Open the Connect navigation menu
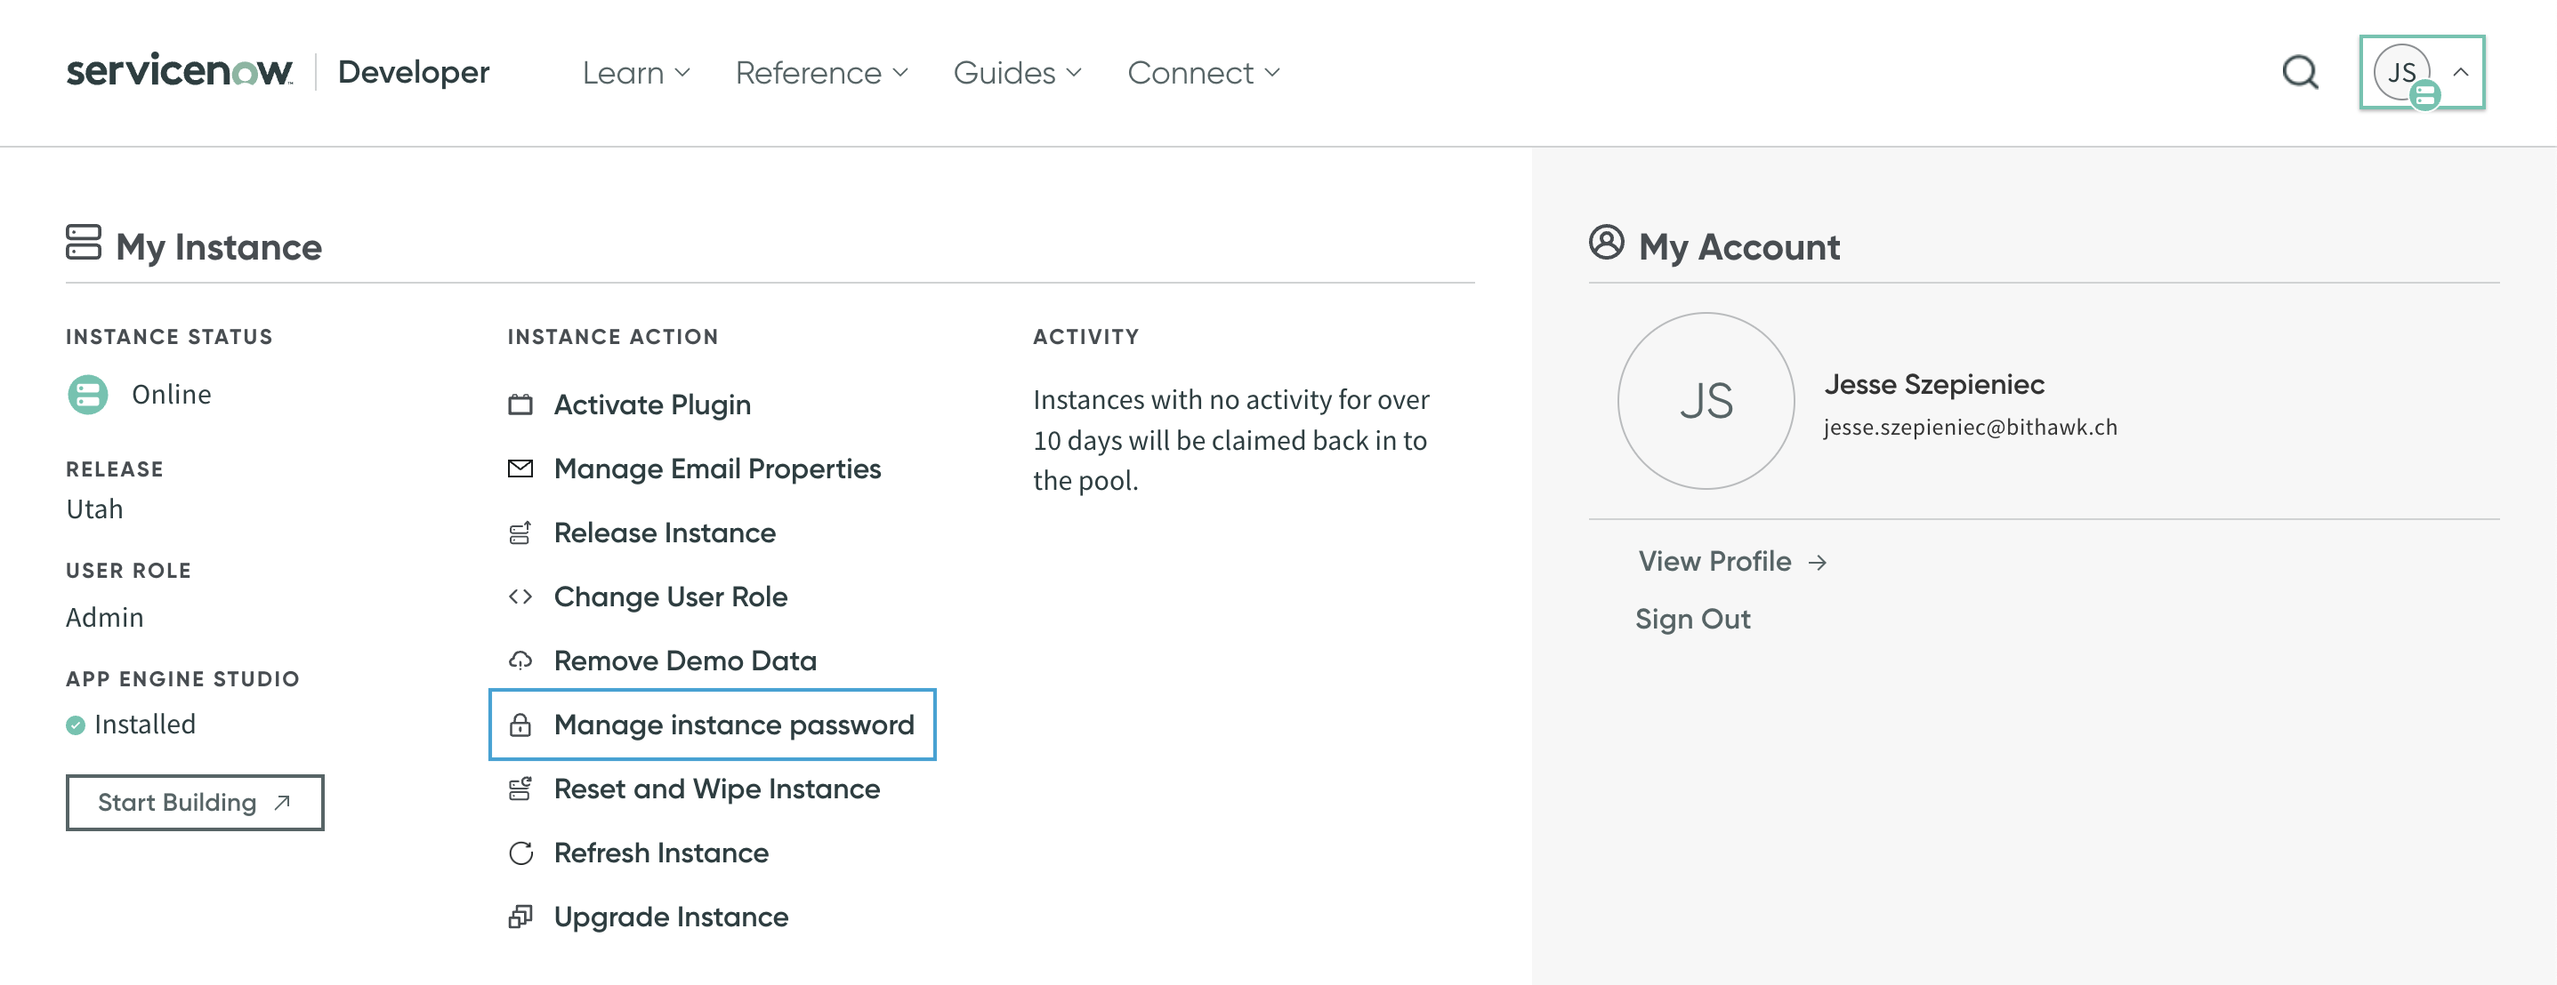The image size is (2557, 985). tap(1203, 74)
